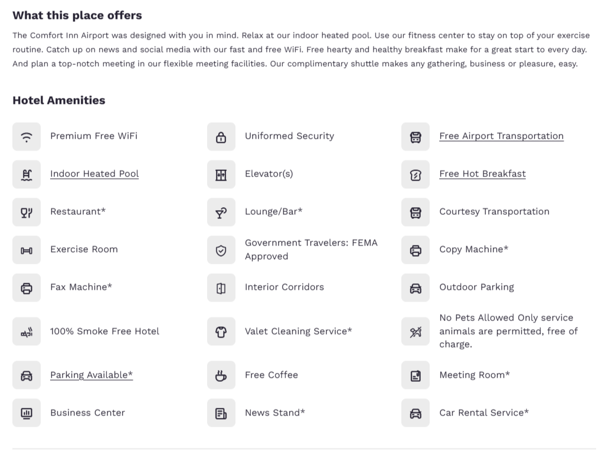
Task: Click the Elevator(s) icon
Action: (221, 175)
